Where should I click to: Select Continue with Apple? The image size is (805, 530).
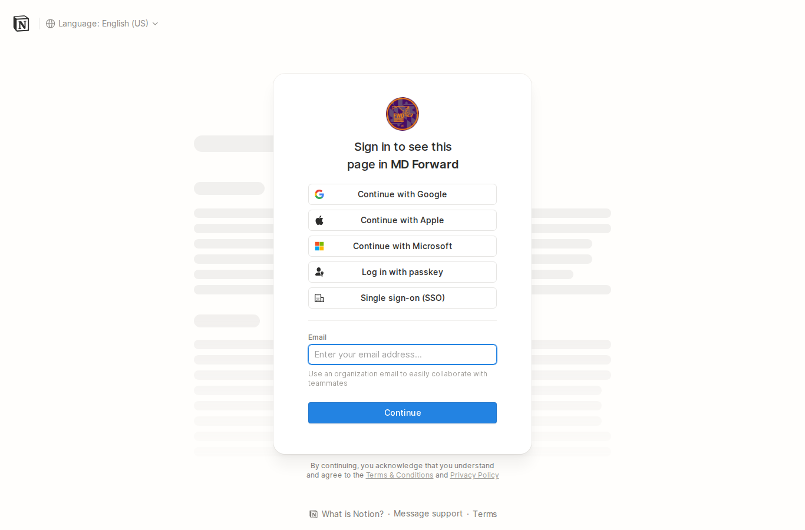coord(402,220)
